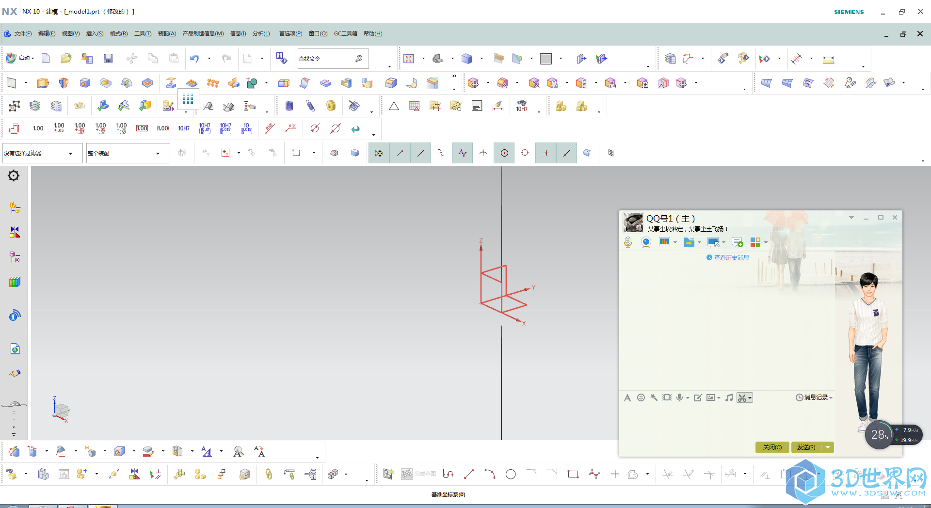Viewport: 931px width, 508px height.
Task: Toggle Control Point snap option
Action: pos(441,153)
